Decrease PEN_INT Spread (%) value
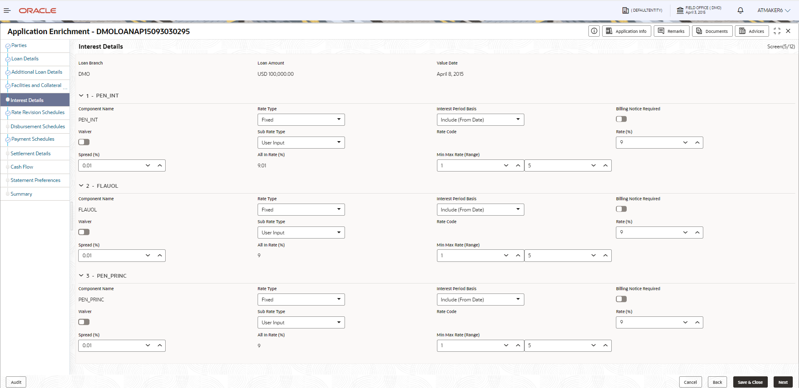 148,165
